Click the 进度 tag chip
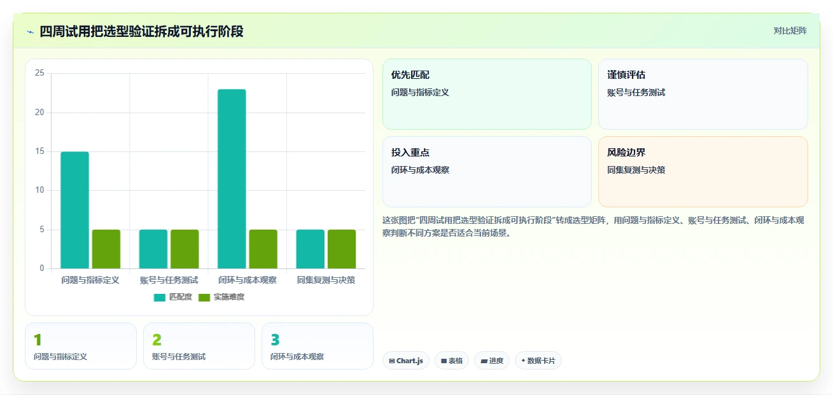This screenshot has height=395, width=833. tap(492, 361)
